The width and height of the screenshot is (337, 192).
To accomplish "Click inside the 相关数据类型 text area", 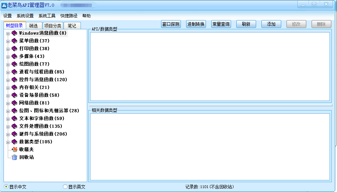I will 210,147.
